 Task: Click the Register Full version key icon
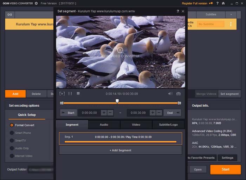point(211,3)
